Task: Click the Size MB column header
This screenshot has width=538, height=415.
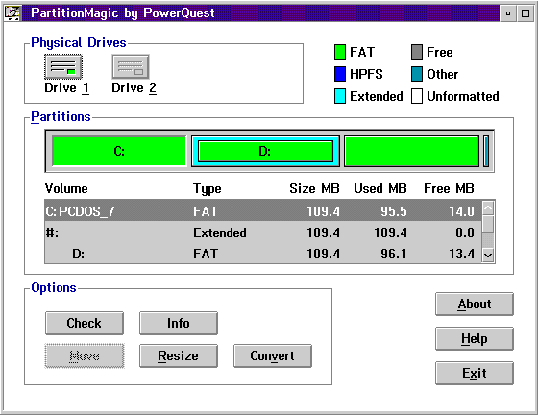Action: pos(314,188)
